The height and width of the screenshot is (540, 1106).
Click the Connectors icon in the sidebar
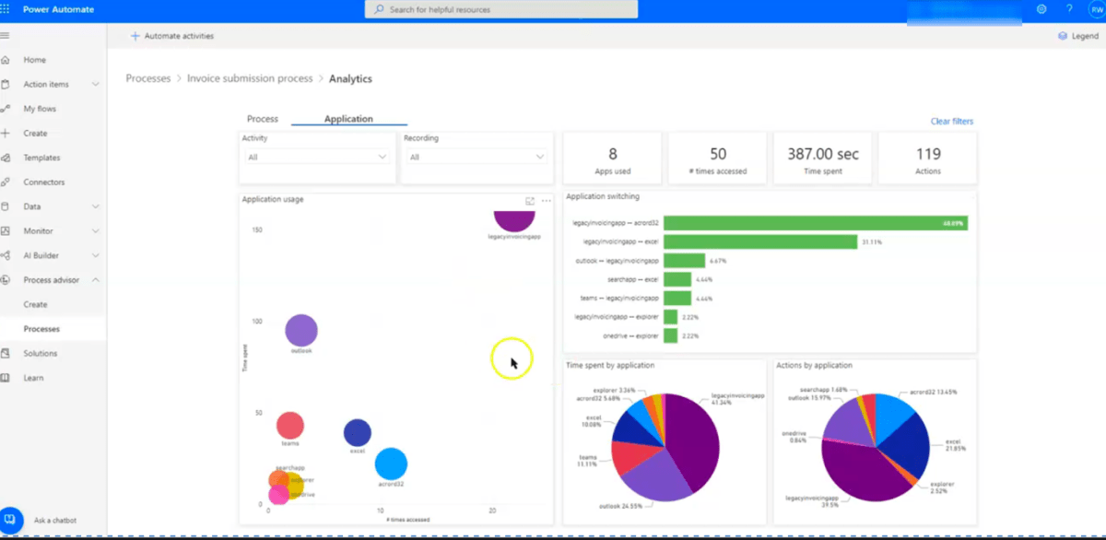(x=6, y=182)
